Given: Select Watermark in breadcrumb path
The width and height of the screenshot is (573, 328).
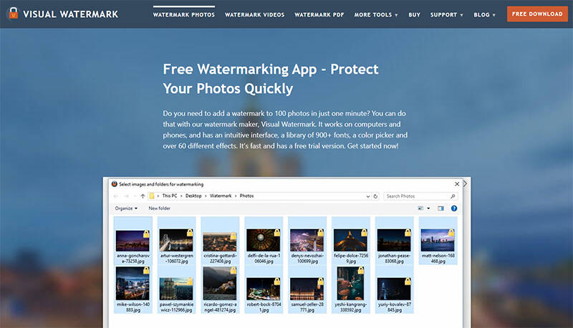Looking at the screenshot, I should 221,196.
